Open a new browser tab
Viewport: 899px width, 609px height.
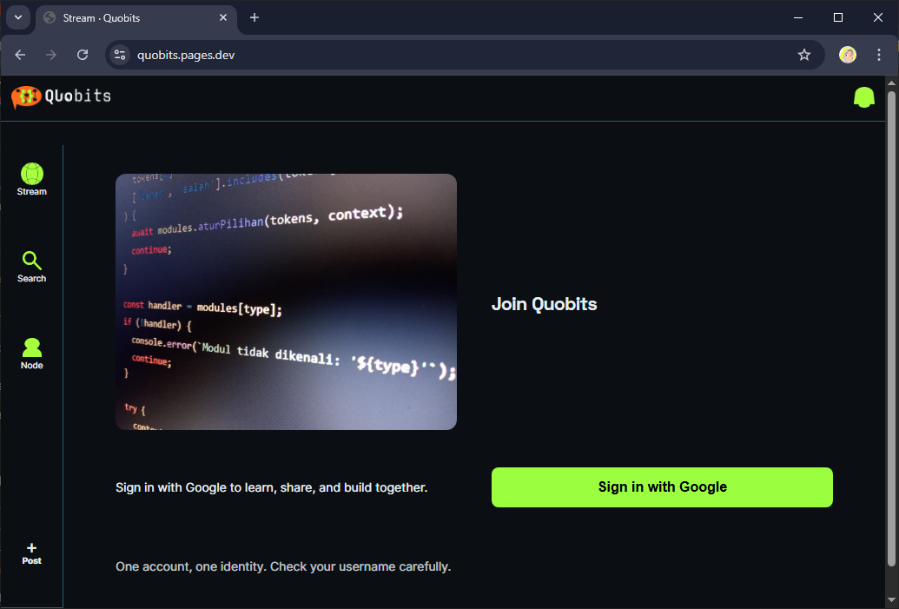tap(254, 17)
